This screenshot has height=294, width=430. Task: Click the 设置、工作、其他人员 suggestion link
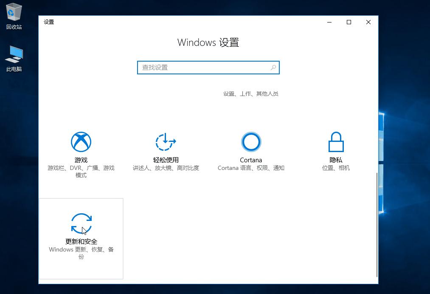pyautogui.click(x=250, y=94)
